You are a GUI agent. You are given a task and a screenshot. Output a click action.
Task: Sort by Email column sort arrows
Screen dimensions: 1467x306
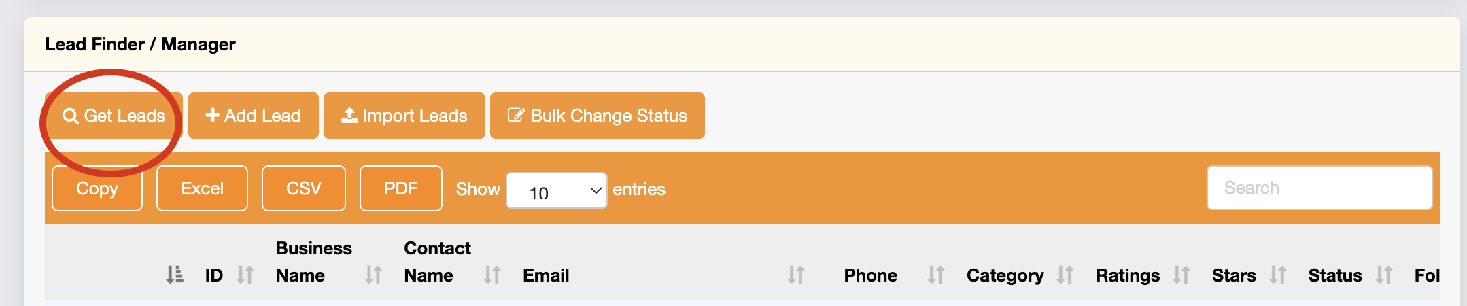pos(796,275)
